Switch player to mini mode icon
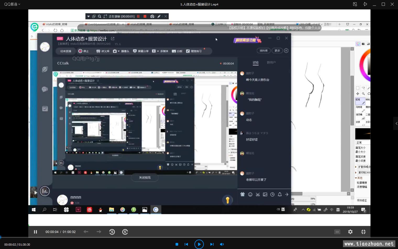398x249 pixels. click(x=355, y=4)
